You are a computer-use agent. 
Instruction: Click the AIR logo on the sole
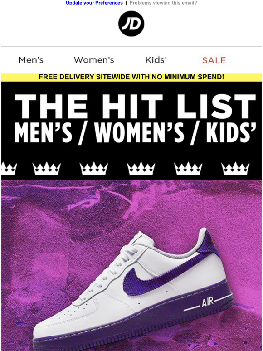coord(208,302)
